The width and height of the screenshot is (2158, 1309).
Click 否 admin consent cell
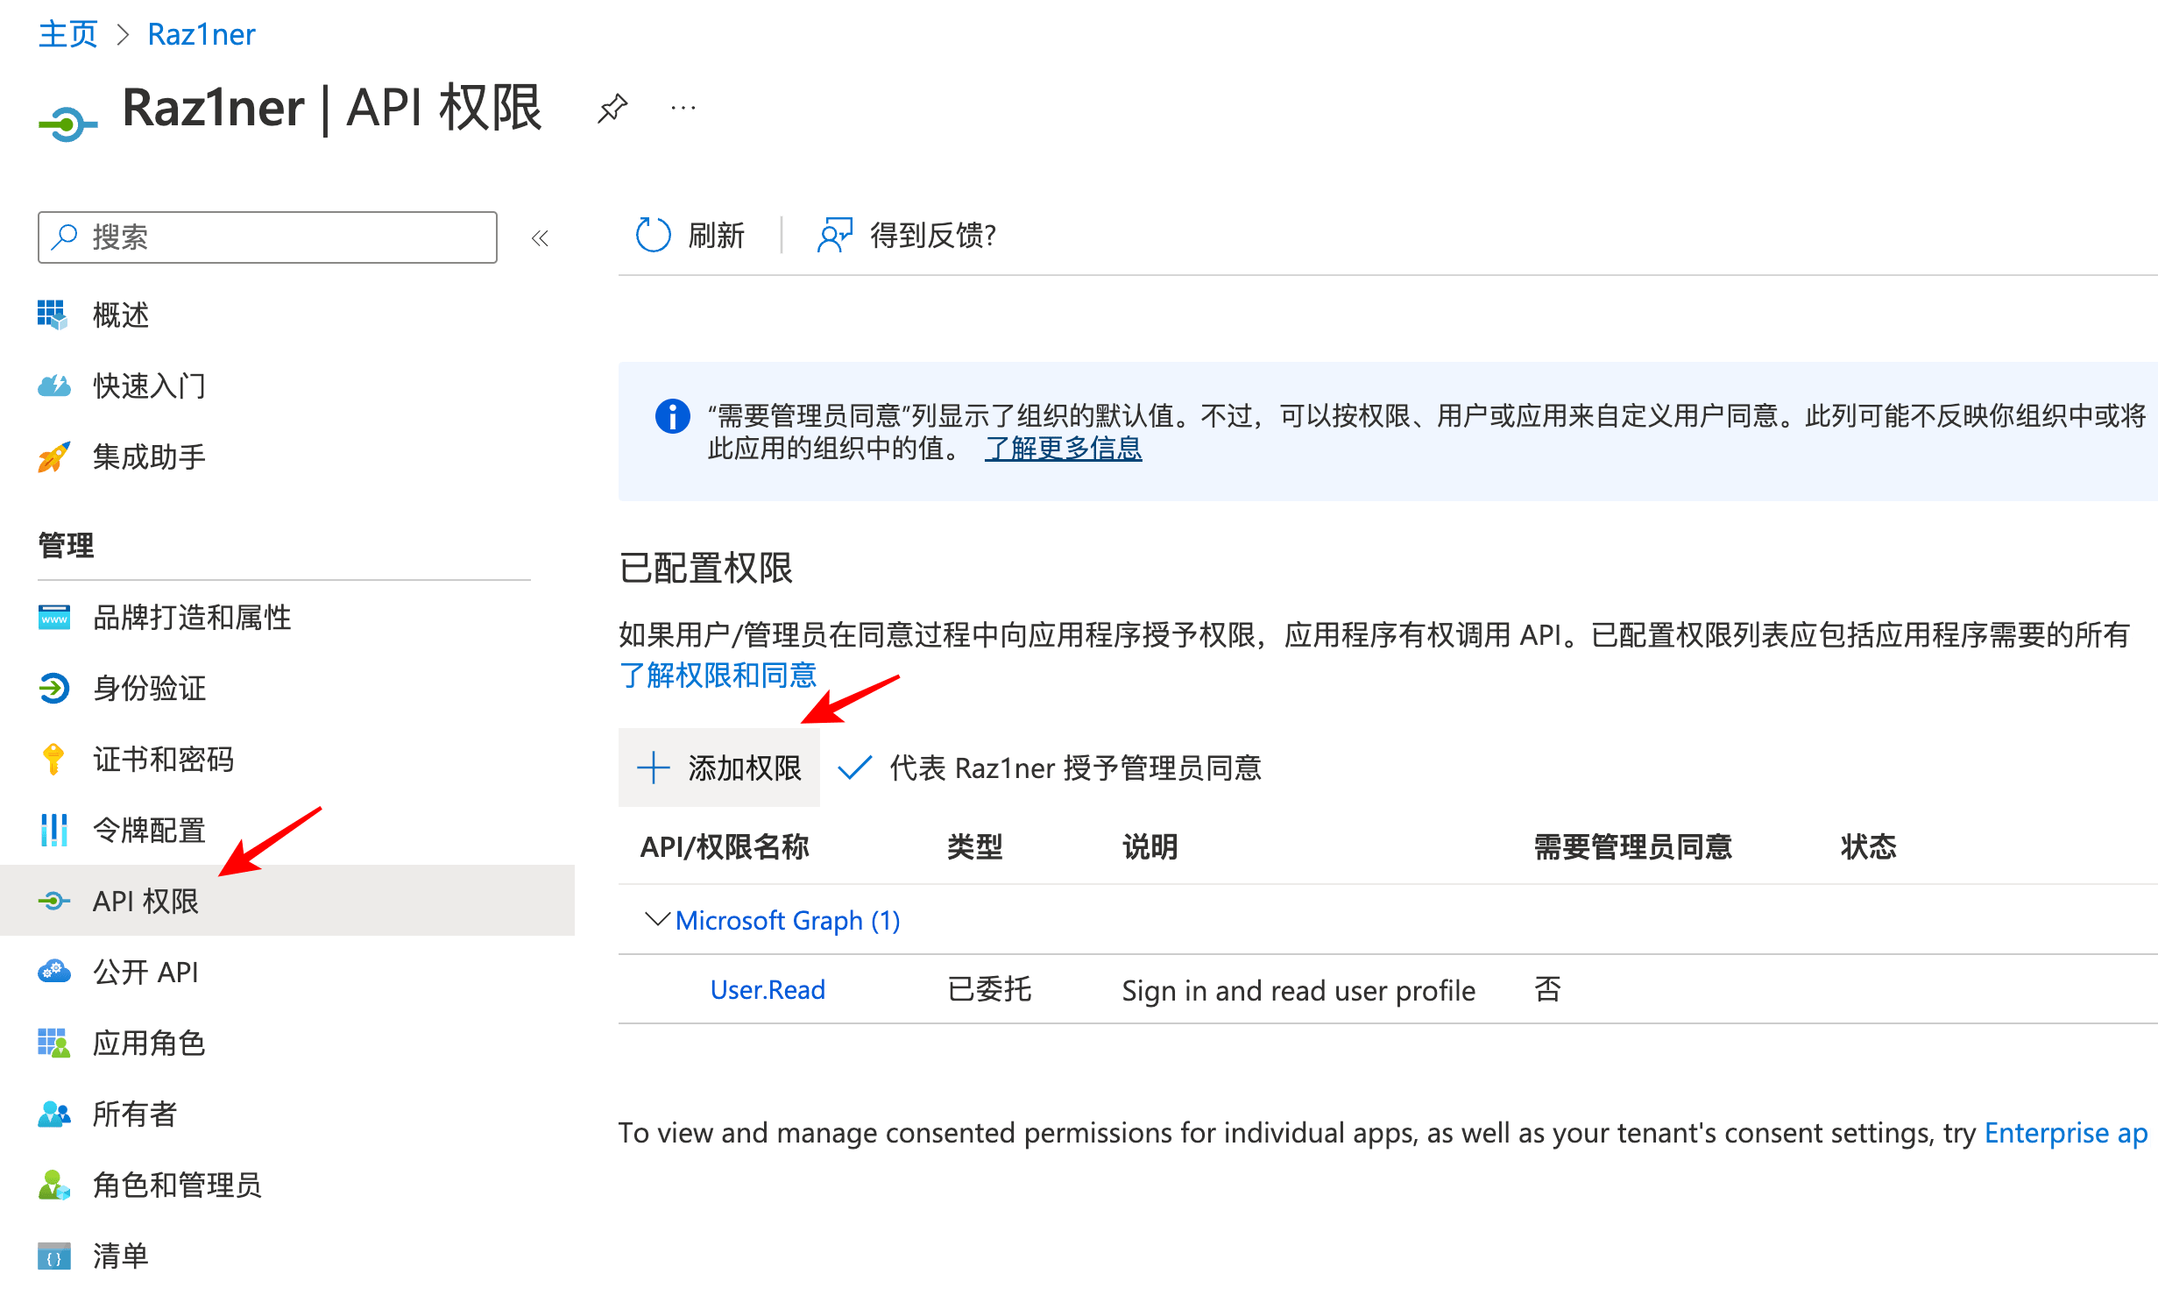point(1547,989)
